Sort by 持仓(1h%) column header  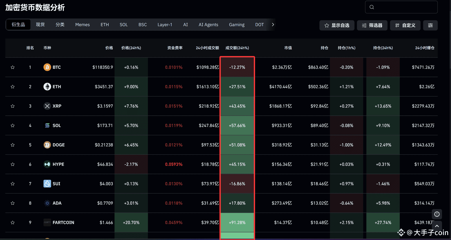point(346,48)
